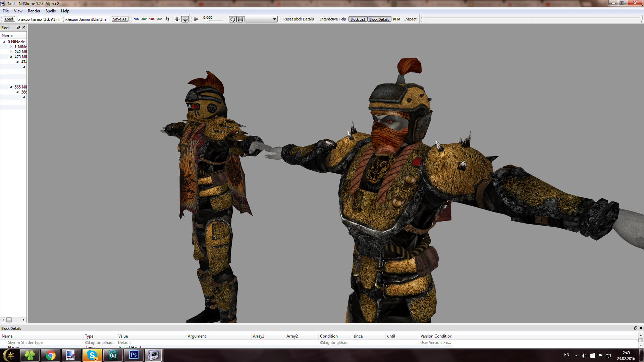
Task: Click the Block List horizontal scrollbar
Action: point(13,320)
